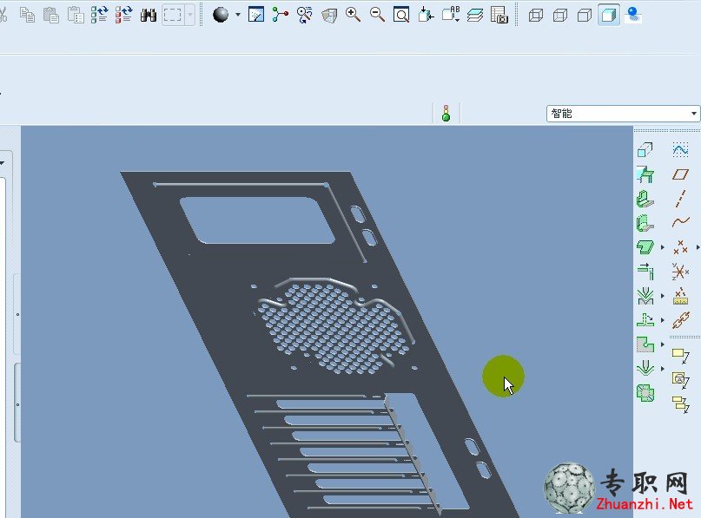Click the Refit to screen icon
701x518 pixels.
click(x=401, y=15)
